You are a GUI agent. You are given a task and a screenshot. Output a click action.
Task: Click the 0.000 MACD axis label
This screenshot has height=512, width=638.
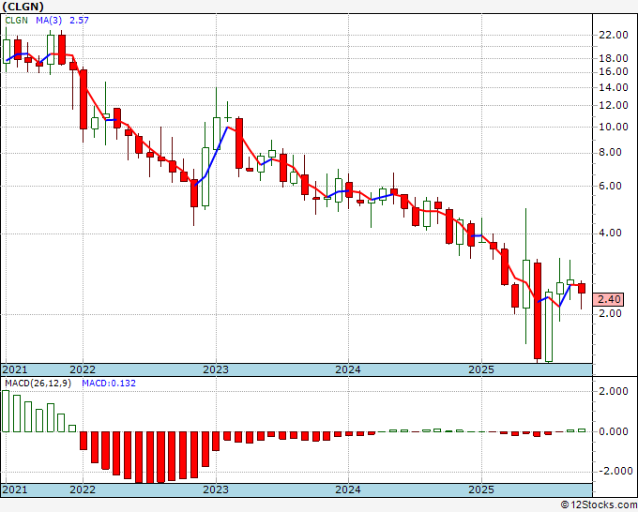click(614, 431)
